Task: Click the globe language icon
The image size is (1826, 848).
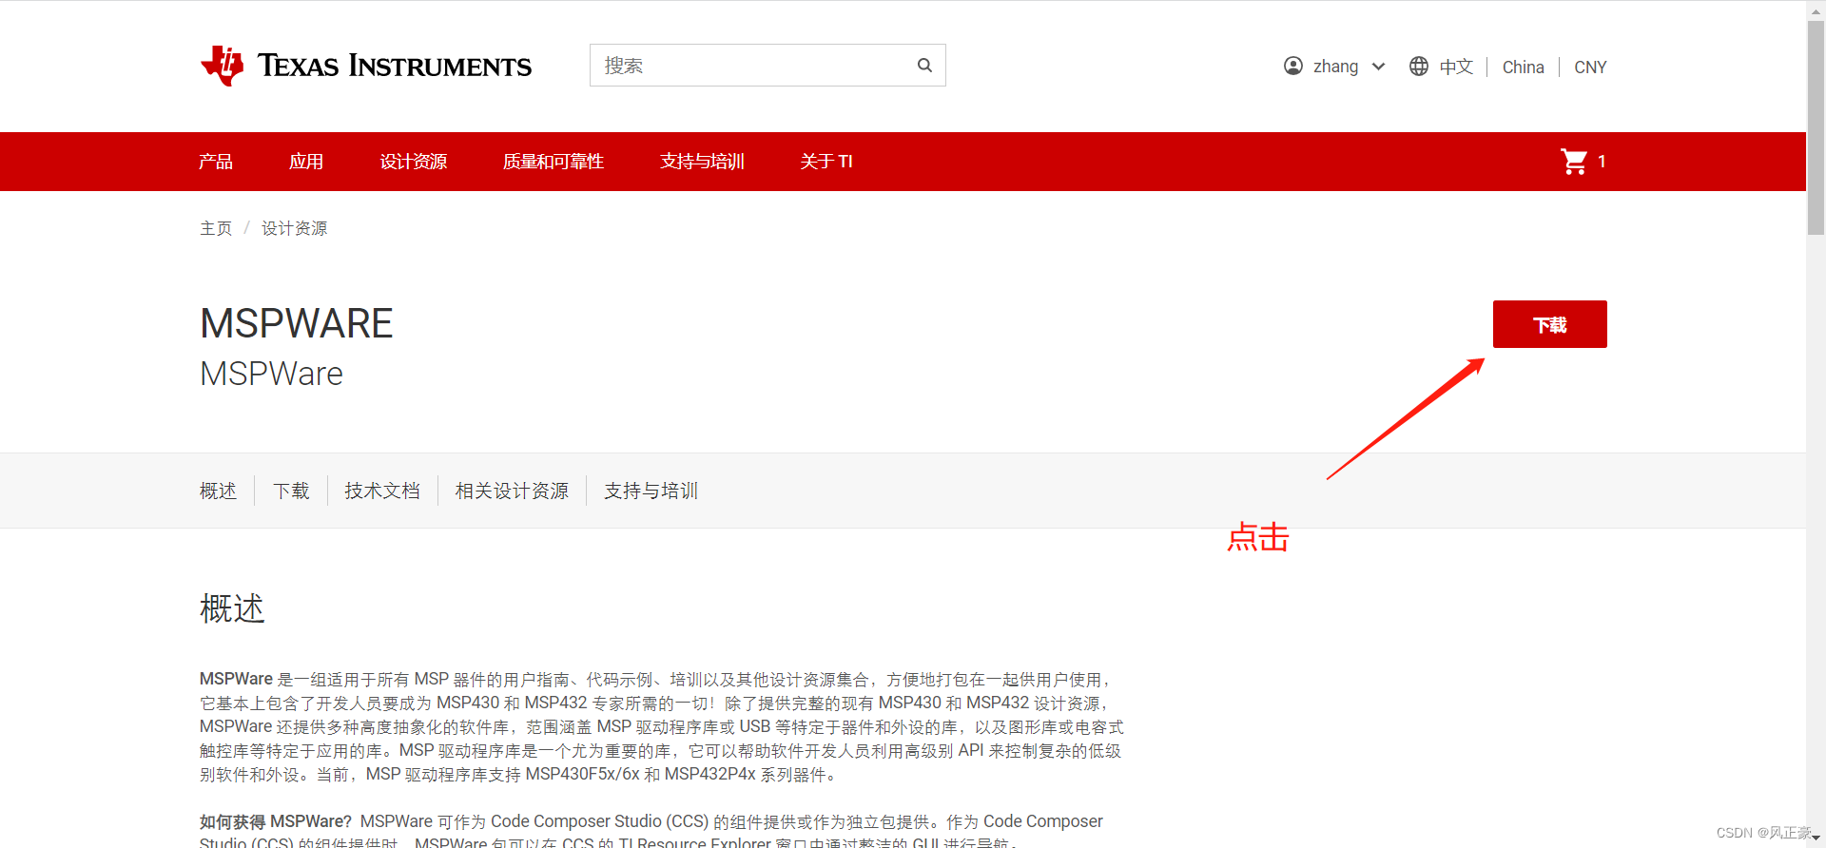Action: point(1419,66)
